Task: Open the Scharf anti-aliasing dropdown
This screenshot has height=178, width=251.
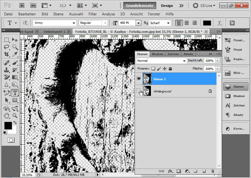Action: point(168,23)
